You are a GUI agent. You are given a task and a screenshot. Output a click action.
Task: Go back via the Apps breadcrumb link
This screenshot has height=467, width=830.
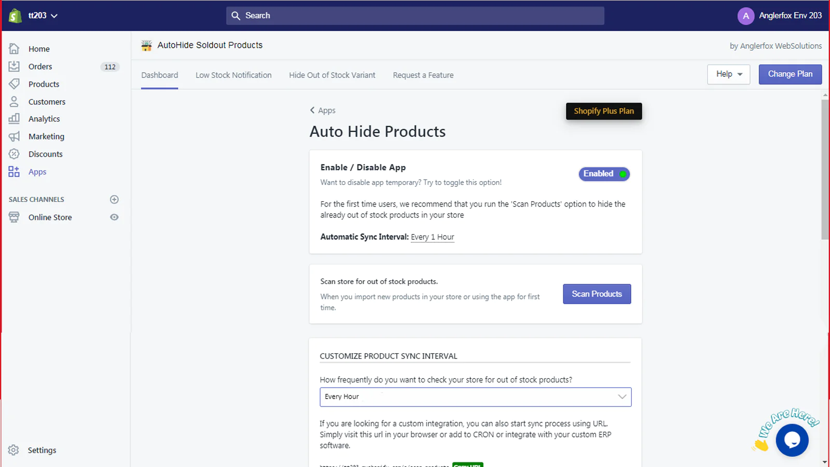point(323,111)
